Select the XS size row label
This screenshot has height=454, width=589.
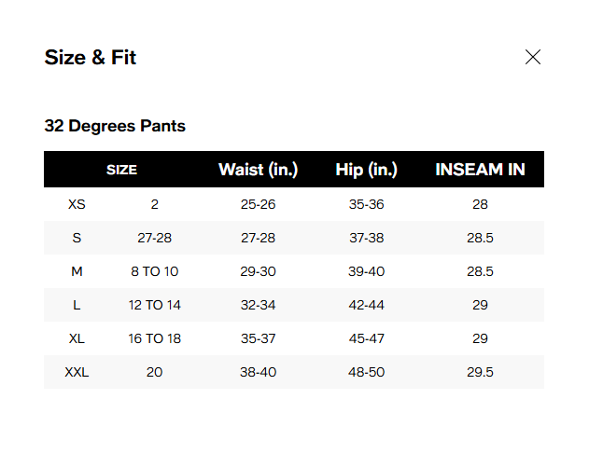77,204
